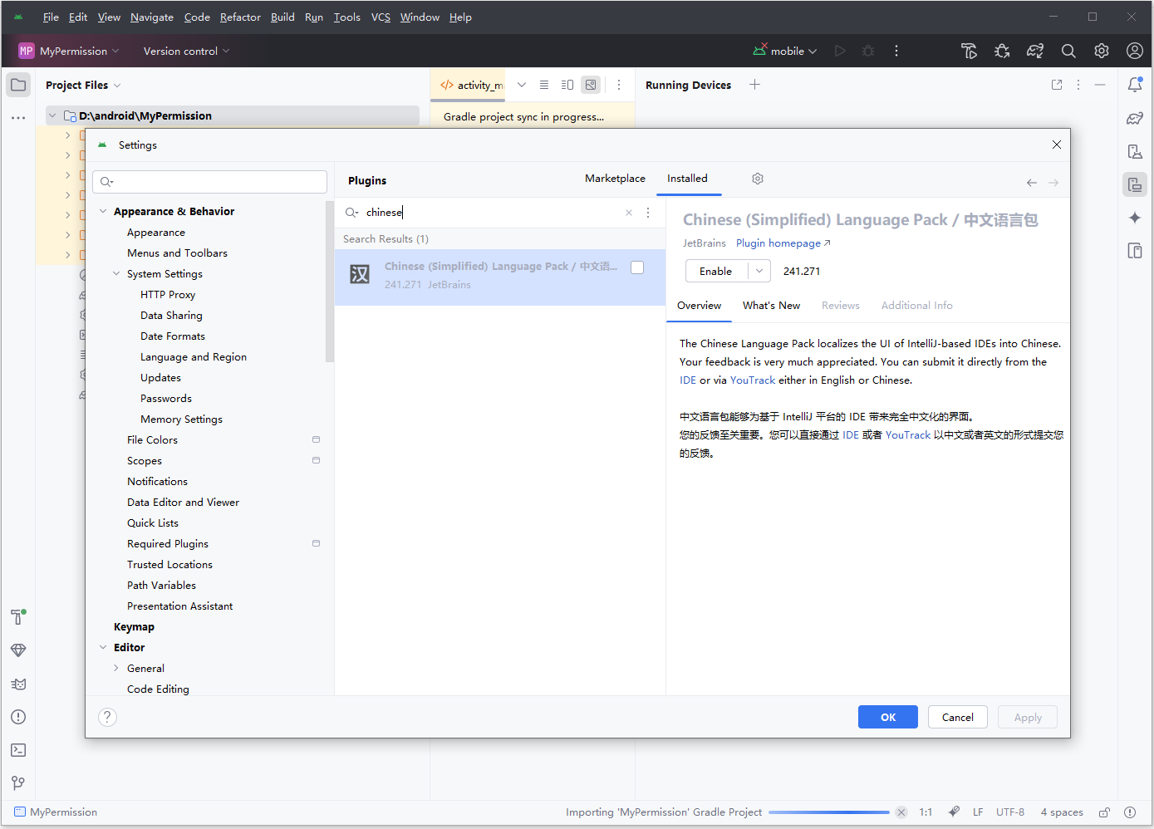This screenshot has width=1154, height=829.
Task: Open toolbar more actions vertical dots
Action: (x=896, y=51)
